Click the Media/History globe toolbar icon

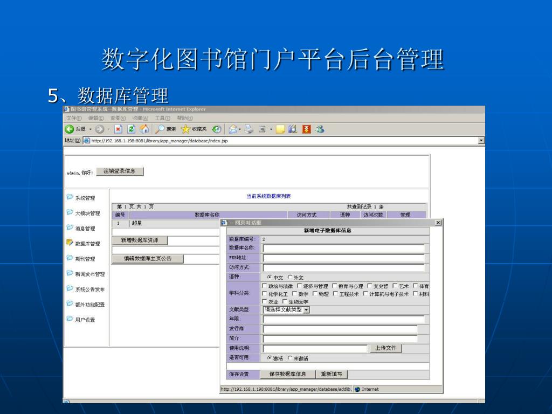[217, 129]
